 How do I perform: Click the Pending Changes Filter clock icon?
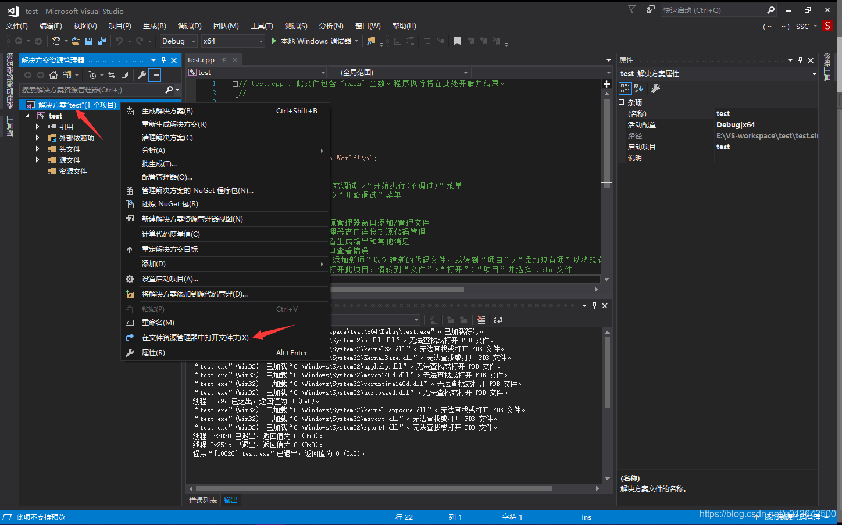pyautogui.click(x=92, y=75)
